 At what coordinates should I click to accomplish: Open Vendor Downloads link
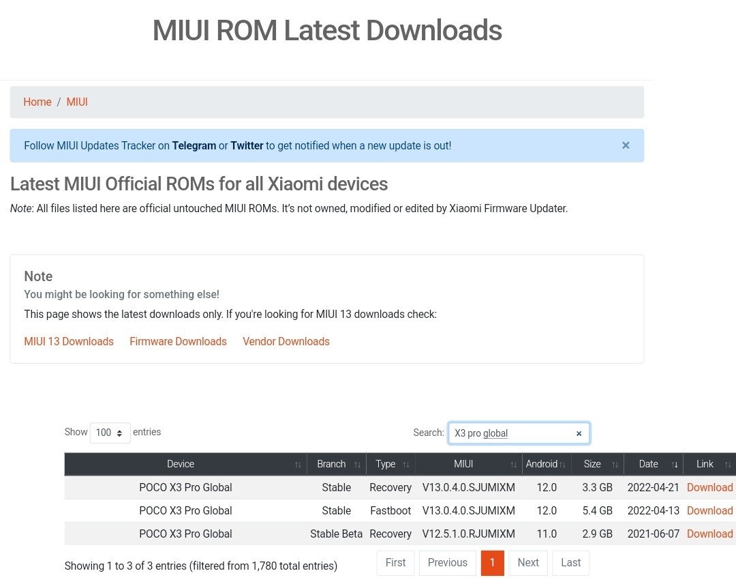[286, 341]
